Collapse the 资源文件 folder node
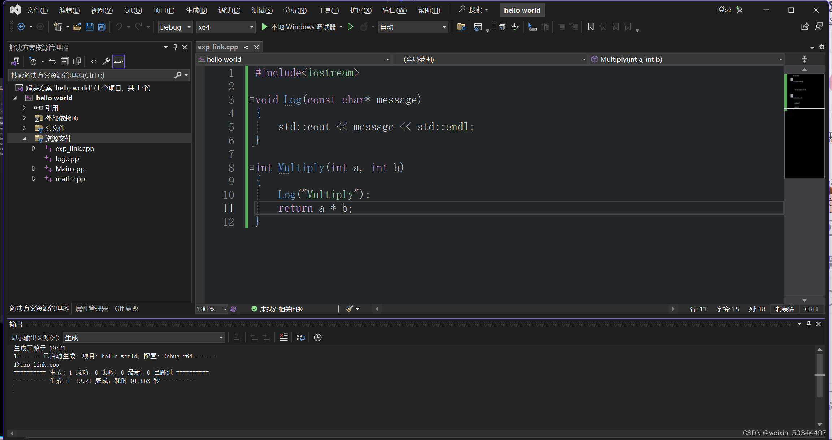Viewport: 832px width, 440px height. pyautogui.click(x=25, y=138)
